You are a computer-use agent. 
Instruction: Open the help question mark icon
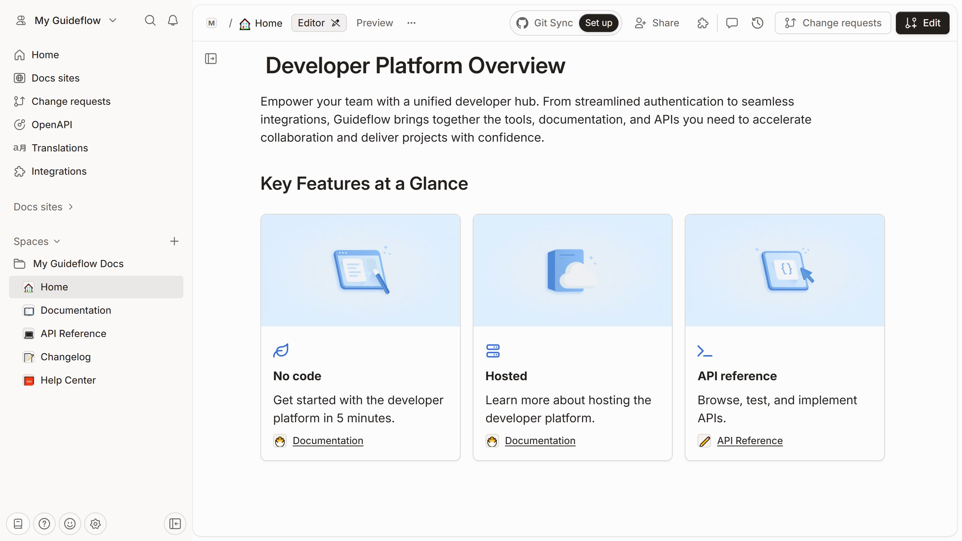44,524
